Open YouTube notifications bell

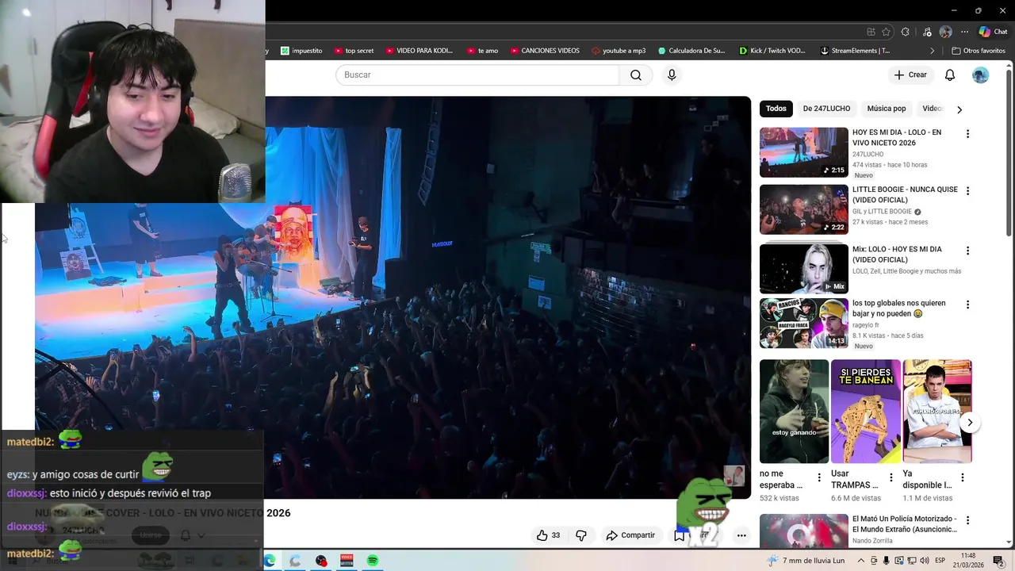(949, 75)
